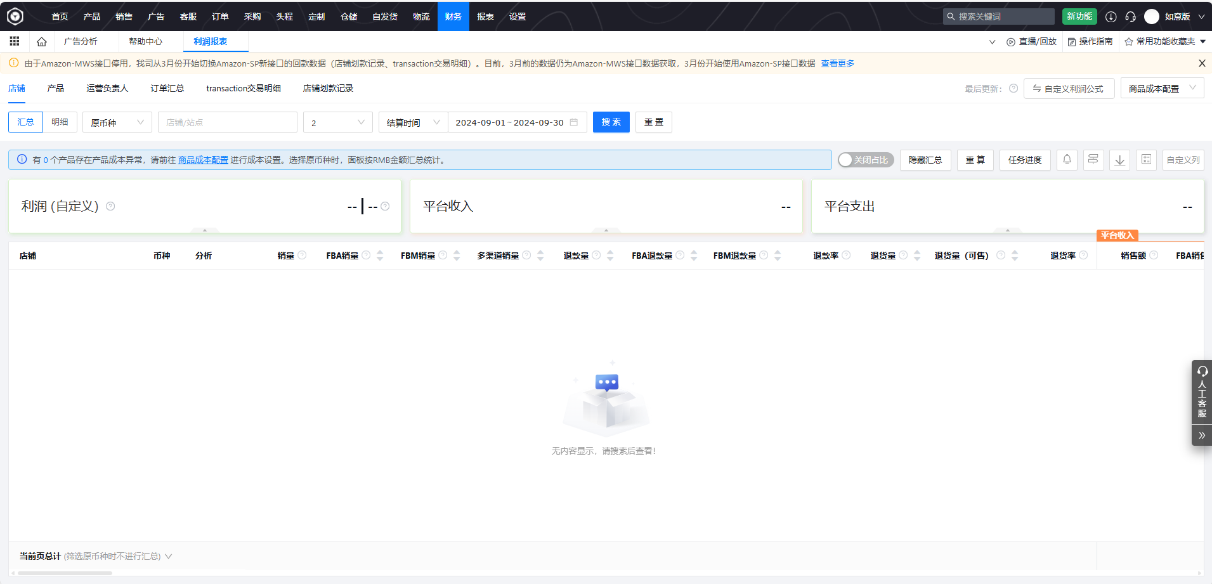Expand the 当前页总计 summary row
1212x584 pixels.
(169, 556)
